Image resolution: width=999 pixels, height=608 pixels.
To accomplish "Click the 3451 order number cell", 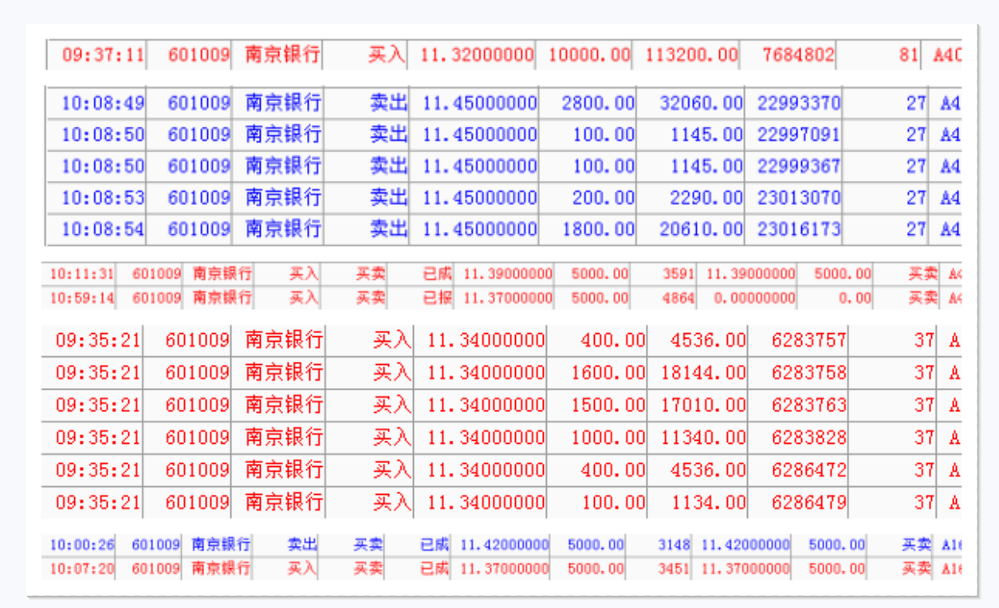I will click(x=674, y=569).
